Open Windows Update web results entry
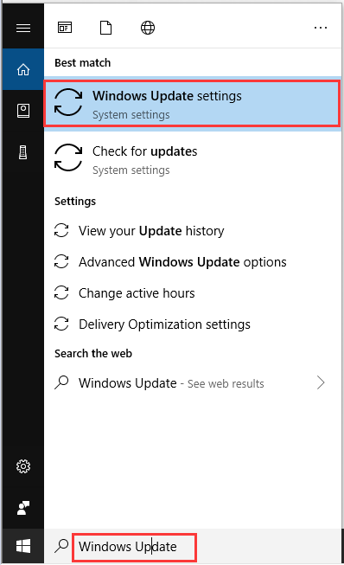Screen dimensions: 344x565 193,382
